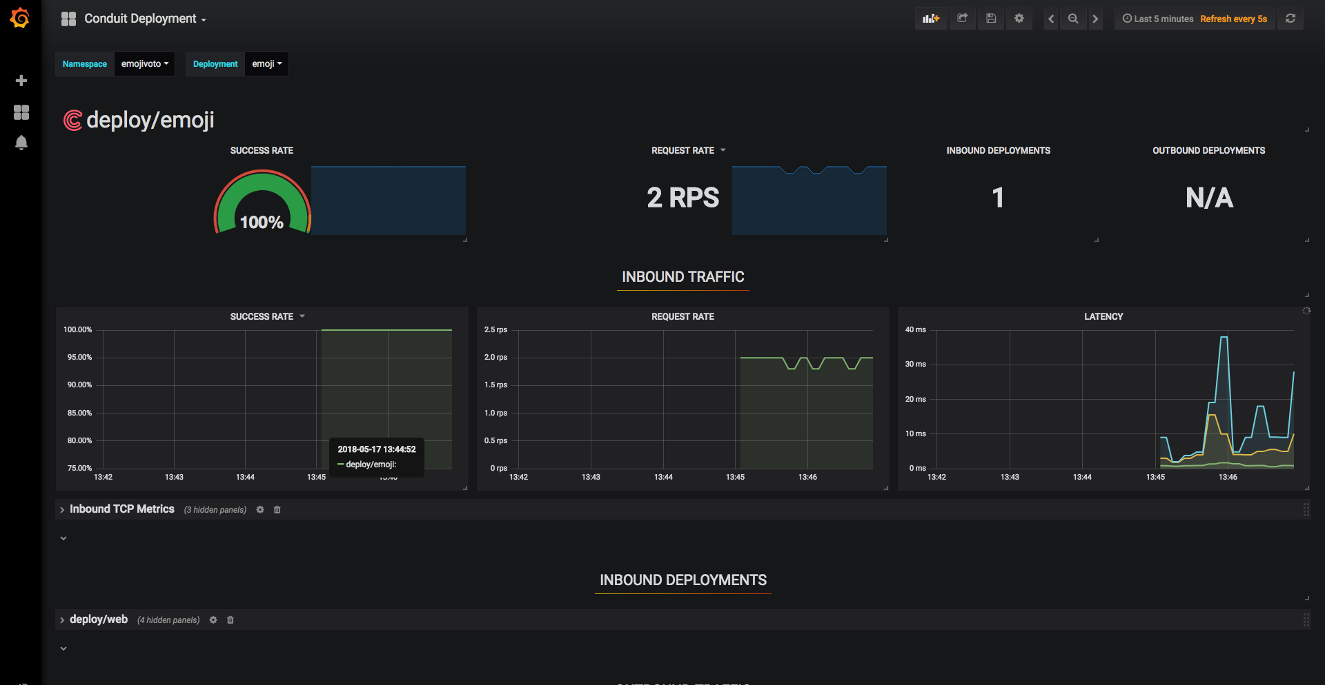Grab the deploy/web row drag handle

point(1306,620)
